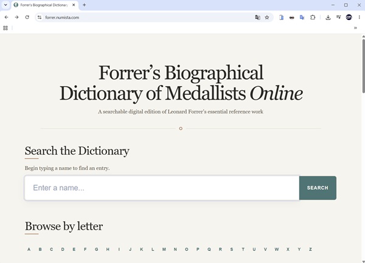This screenshot has width=365, height=263.
Task: Open the blue side panel extension icon
Action: [281, 17]
